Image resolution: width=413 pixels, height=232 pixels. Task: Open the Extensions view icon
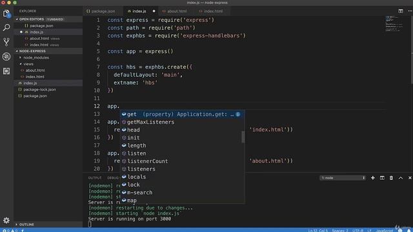click(6, 71)
